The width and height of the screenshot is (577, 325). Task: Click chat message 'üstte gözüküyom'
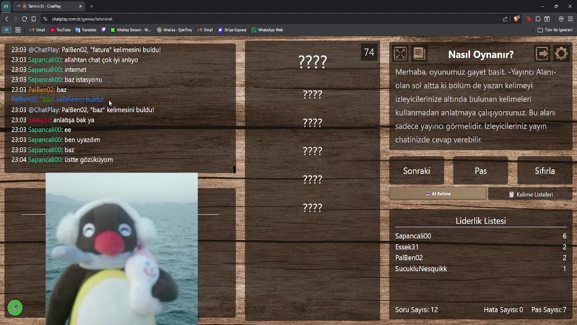[x=88, y=160]
